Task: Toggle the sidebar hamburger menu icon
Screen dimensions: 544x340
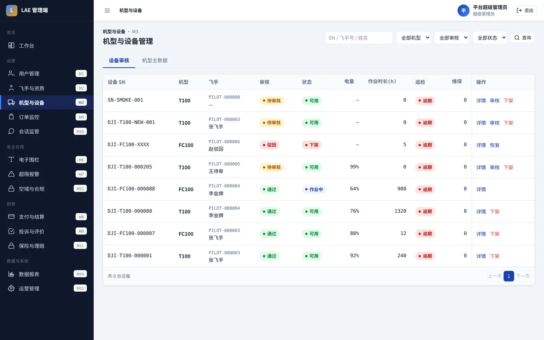Action: (x=107, y=11)
